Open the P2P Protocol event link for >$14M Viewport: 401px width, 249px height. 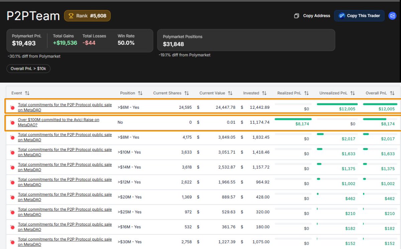pos(65,167)
